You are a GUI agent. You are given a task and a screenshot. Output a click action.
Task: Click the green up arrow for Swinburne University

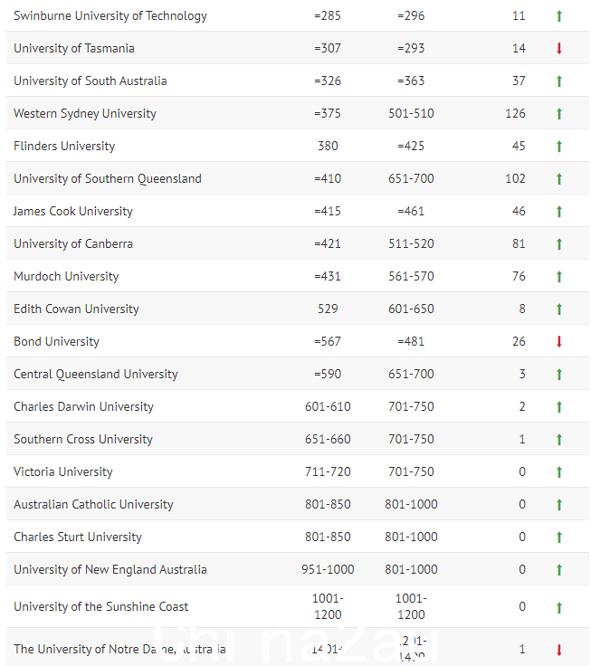tap(559, 16)
